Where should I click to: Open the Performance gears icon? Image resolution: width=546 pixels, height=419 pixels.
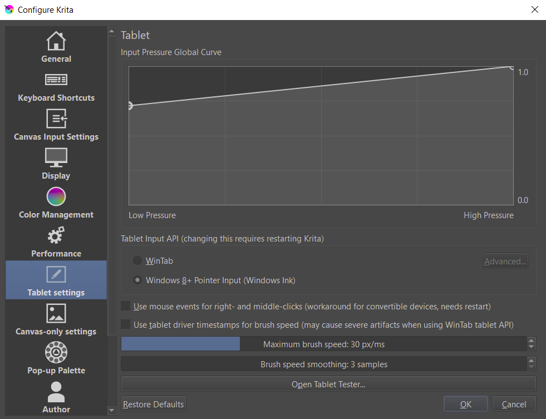pos(56,235)
